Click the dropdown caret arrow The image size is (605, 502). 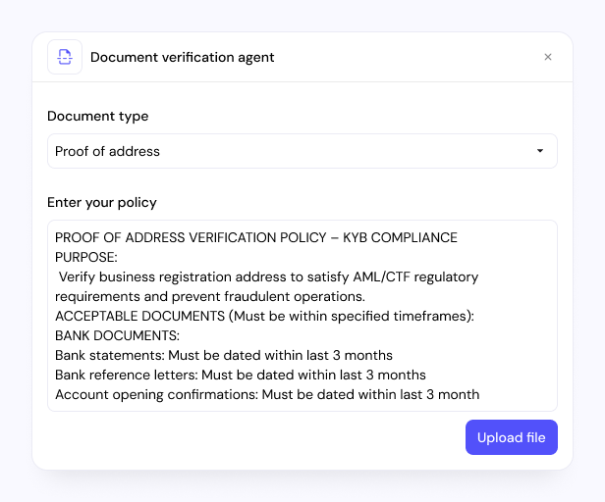(539, 151)
